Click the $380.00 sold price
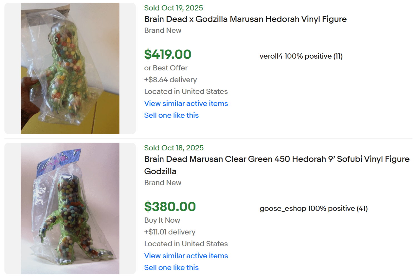The width and height of the screenshot is (417, 278). 170,207
